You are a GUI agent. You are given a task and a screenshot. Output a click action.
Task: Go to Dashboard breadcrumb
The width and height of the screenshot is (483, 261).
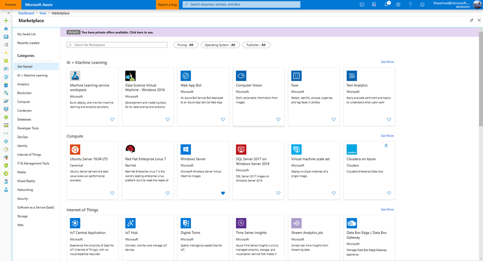26,13
